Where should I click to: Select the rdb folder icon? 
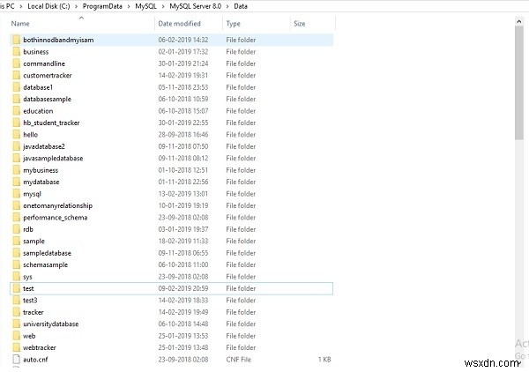[16, 229]
